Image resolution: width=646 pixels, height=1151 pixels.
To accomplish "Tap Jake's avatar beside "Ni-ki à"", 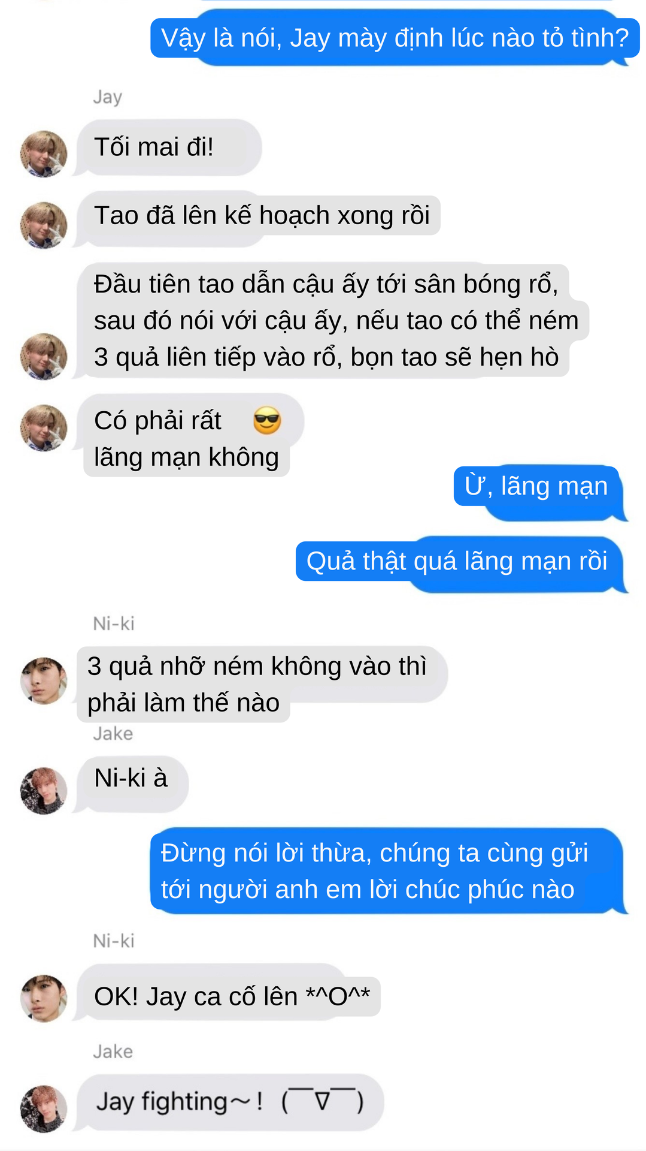I will tap(44, 791).
